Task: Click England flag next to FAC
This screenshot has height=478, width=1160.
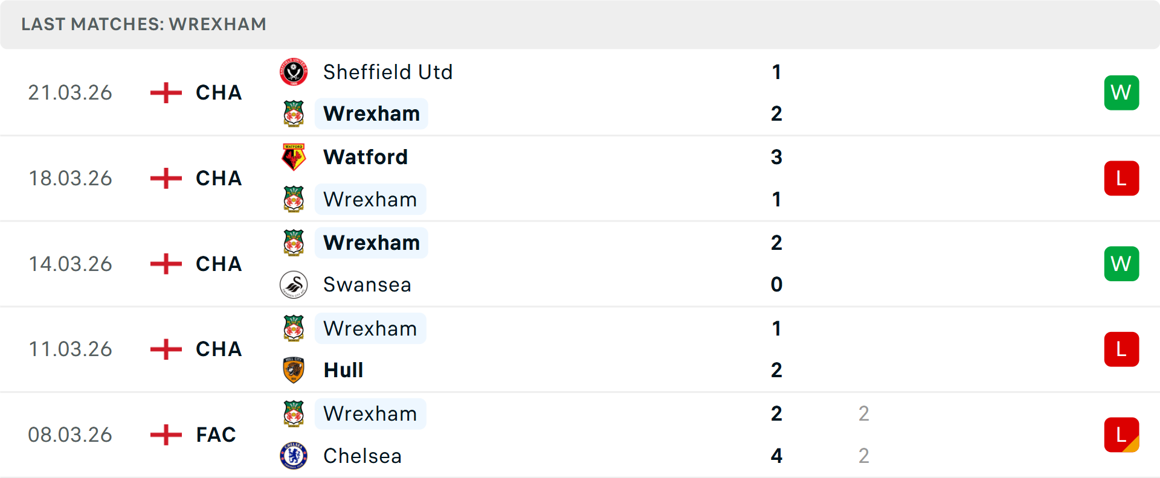Action: (x=166, y=435)
